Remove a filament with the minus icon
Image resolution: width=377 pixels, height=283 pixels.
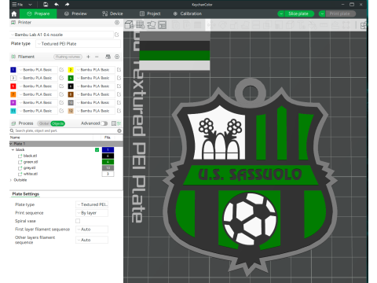coord(97,57)
